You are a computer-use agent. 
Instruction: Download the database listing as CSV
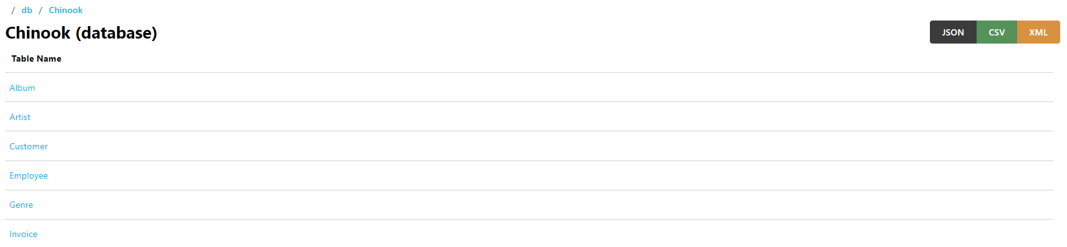997,32
